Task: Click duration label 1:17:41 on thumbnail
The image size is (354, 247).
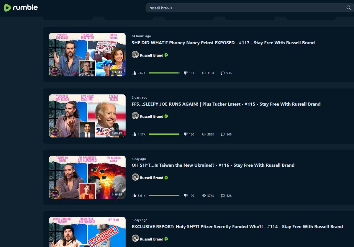Action: (x=117, y=72)
